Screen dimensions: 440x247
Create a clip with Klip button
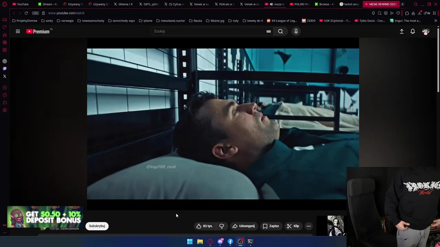(x=293, y=226)
